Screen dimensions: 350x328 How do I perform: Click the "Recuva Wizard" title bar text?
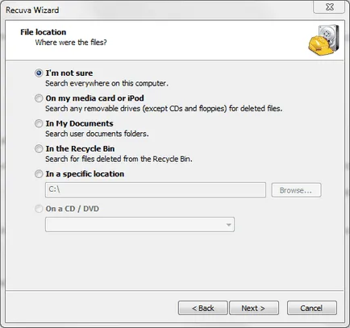pos(32,10)
